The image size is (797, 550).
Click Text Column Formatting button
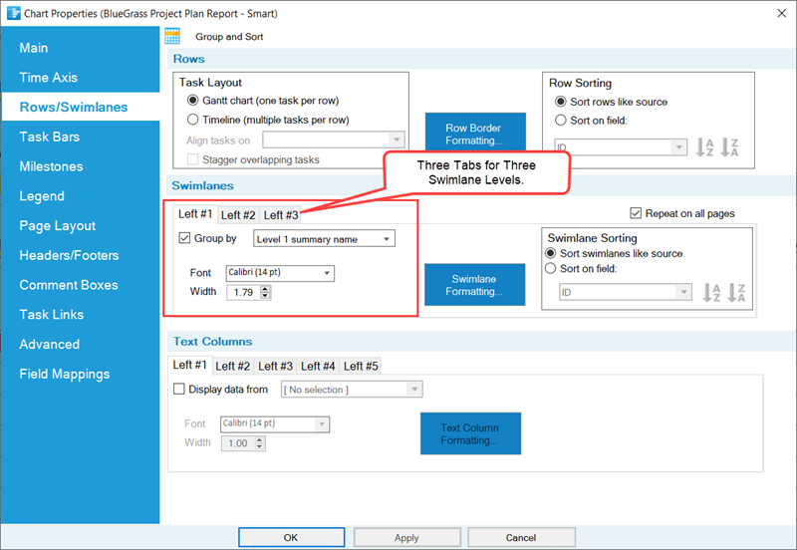click(470, 433)
